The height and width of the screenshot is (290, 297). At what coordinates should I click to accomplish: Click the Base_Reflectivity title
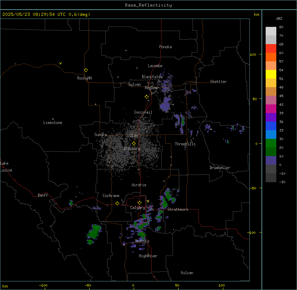pyautogui.click(x=148, y=5)
